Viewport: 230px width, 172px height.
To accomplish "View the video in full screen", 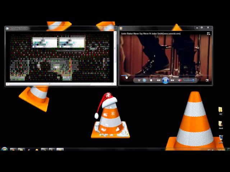I will 207,80.
